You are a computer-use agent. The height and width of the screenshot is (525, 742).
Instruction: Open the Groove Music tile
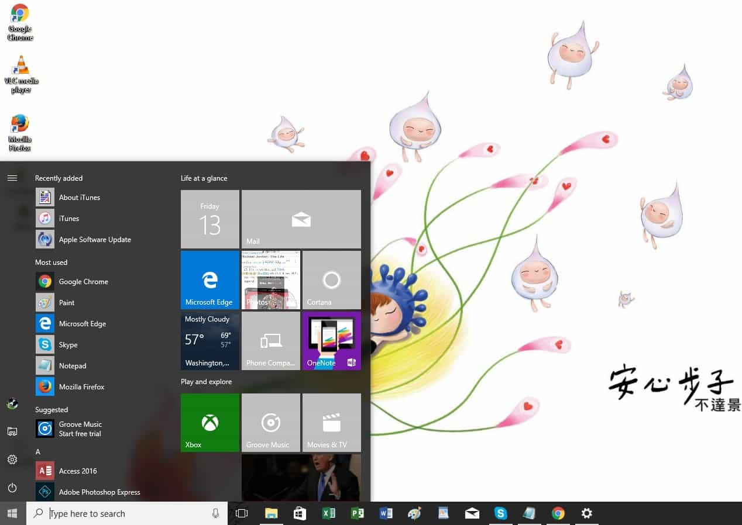271,423
